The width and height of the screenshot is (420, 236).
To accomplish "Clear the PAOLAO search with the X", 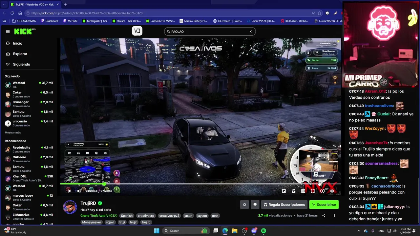I will pyautogui.click(x=251, y=31).
